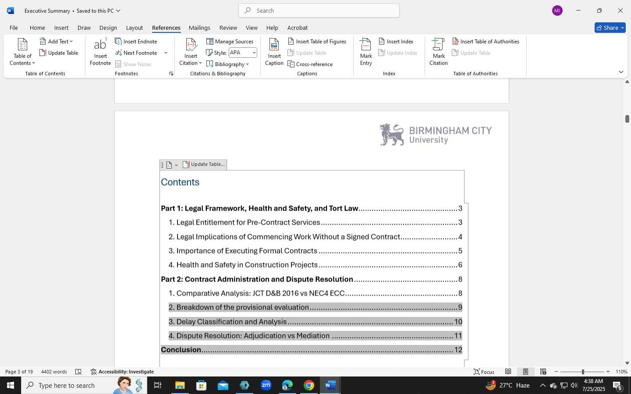Image resolution: width=631 pixels, height=394 pixels.
Task: Open the Next Footnote dropdown arrow
Action: pyautogui.click(x=166, y=53)
